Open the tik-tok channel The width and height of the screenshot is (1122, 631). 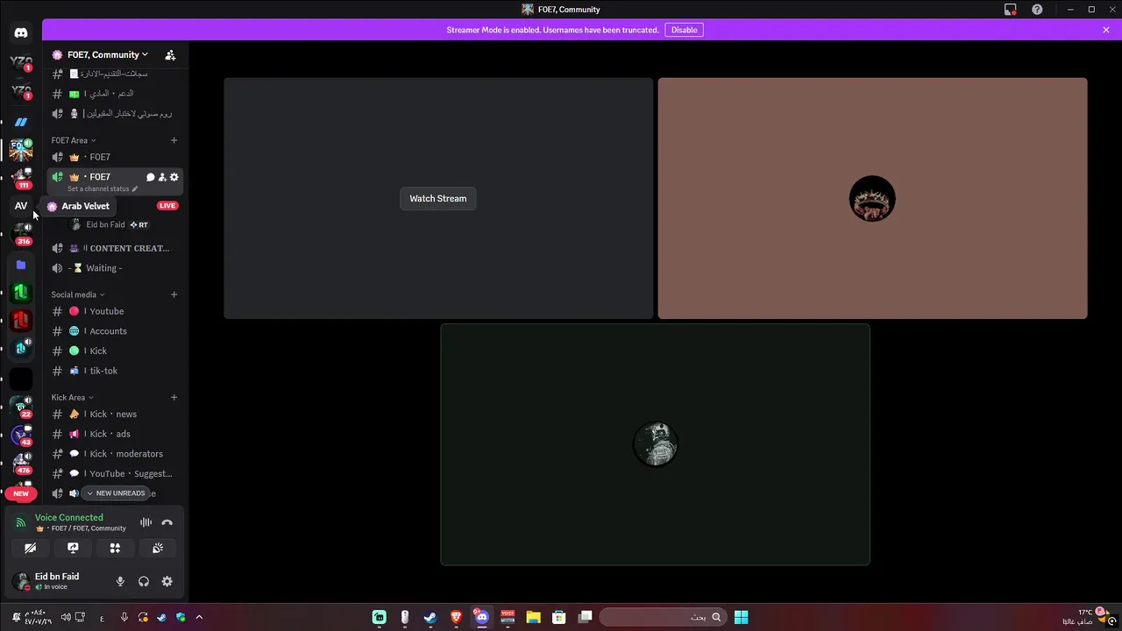pyautogui.click(x=114, y=371)
